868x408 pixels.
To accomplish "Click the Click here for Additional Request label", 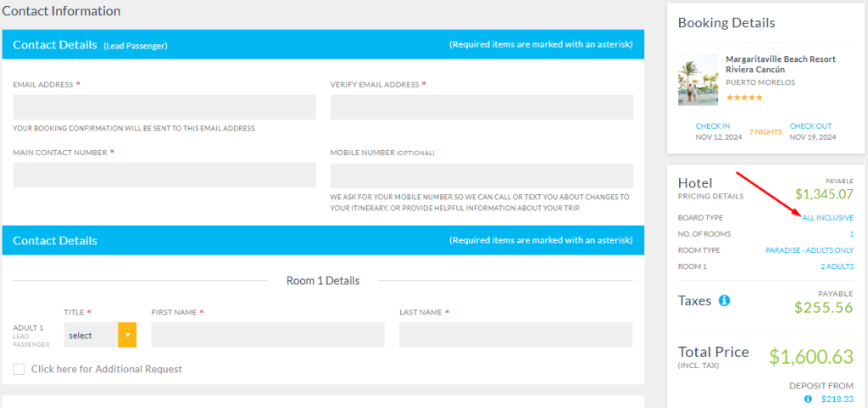I will pos(107,369).
